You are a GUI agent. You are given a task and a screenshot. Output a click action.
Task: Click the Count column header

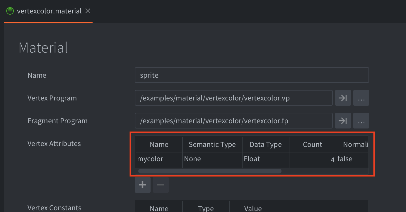[313, 144]
